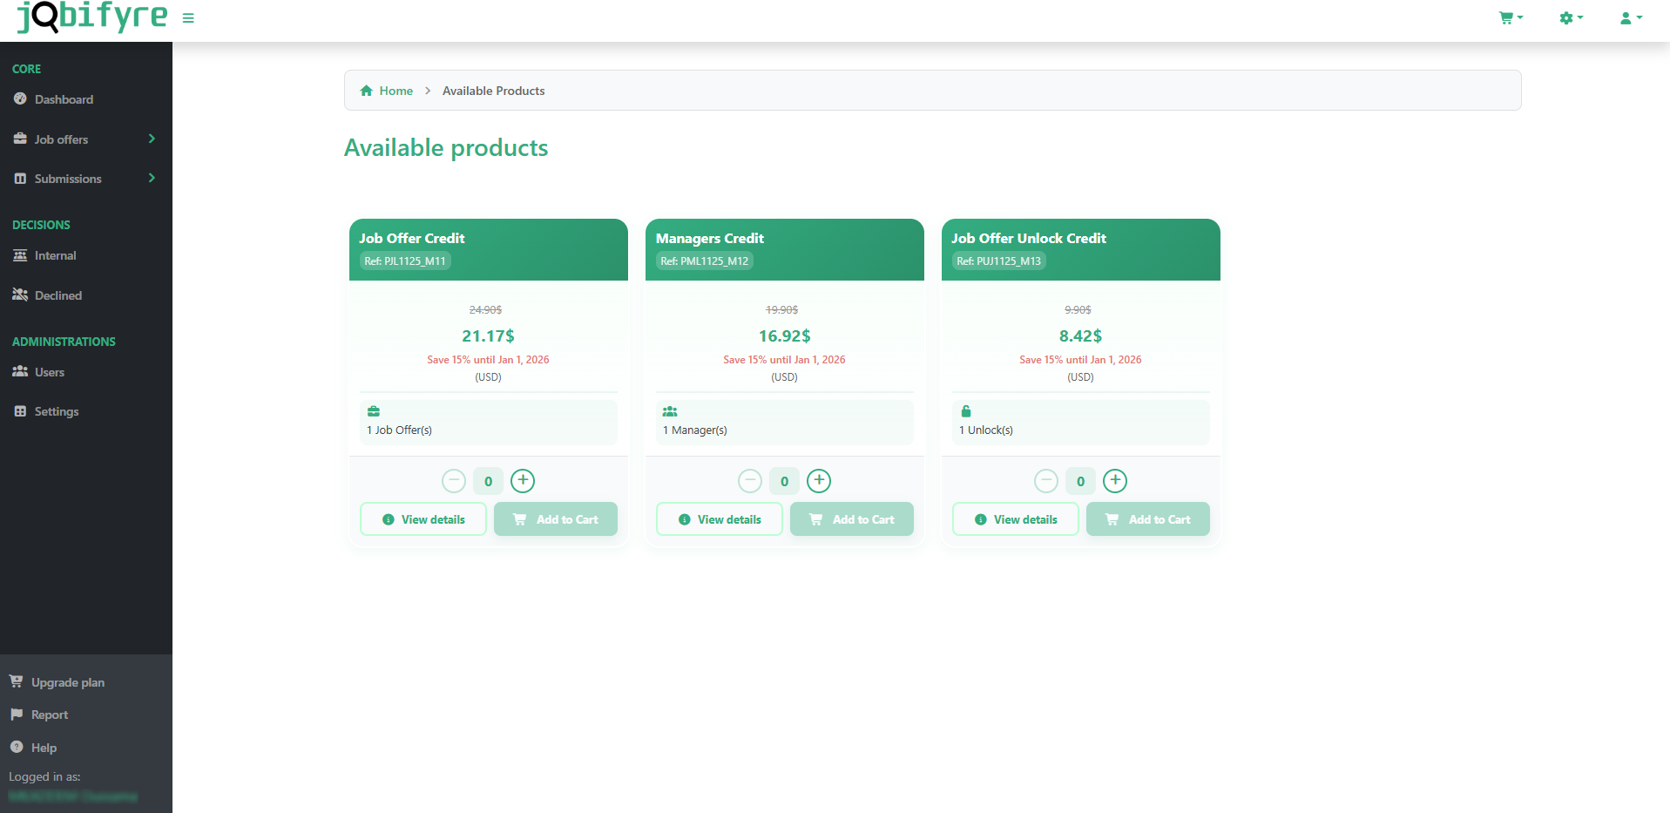Click the hamburger menu icon
The height and width of the screenshot is (813, 1670).
(188, 17)
